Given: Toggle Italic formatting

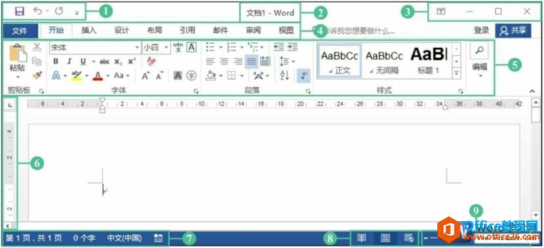Looking at the screenshot, I should [69, 62].
